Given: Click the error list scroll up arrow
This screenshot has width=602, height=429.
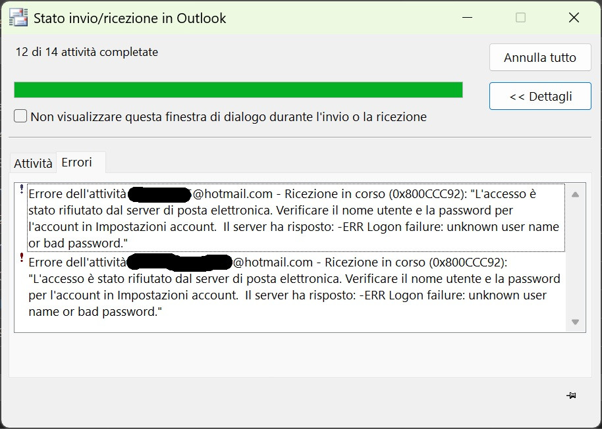Looking at the screenshot, I should (575, 195).
